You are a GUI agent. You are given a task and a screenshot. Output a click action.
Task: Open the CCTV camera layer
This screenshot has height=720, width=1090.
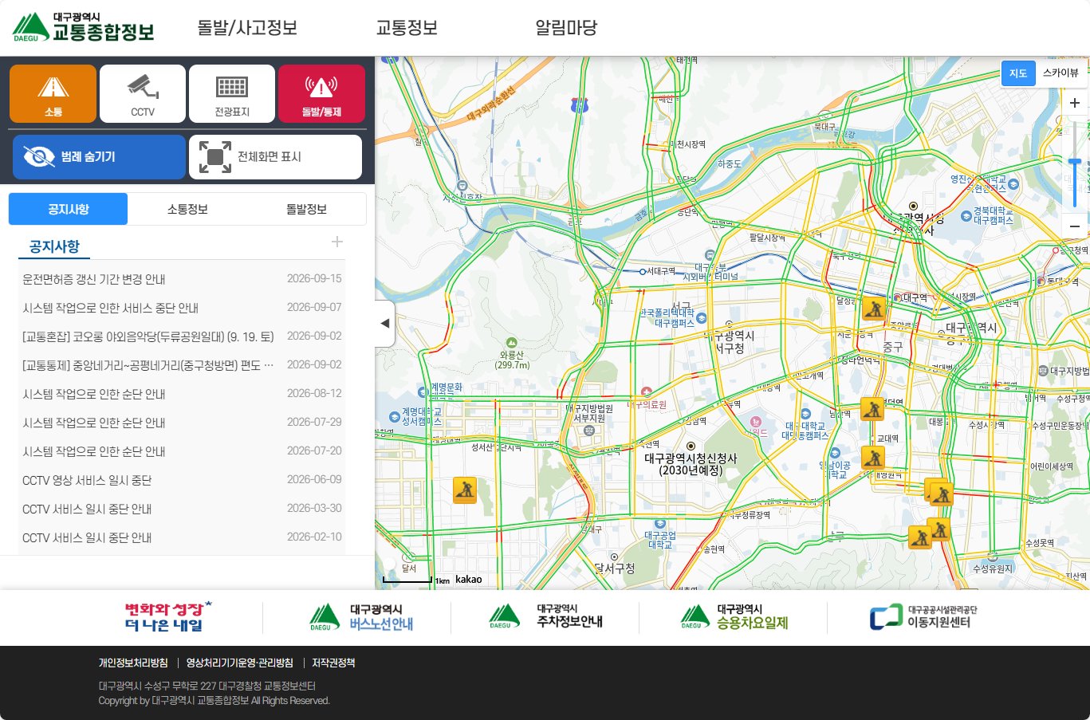pos(143,93)
